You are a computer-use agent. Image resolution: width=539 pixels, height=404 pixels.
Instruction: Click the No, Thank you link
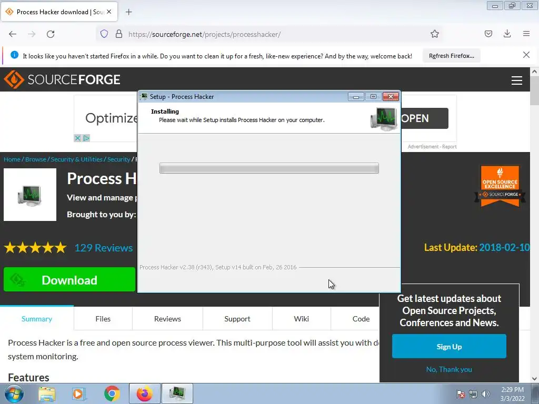point(449,369)
